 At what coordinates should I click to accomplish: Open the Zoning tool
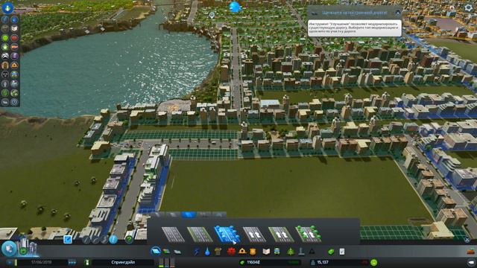(x=166, y=252)
